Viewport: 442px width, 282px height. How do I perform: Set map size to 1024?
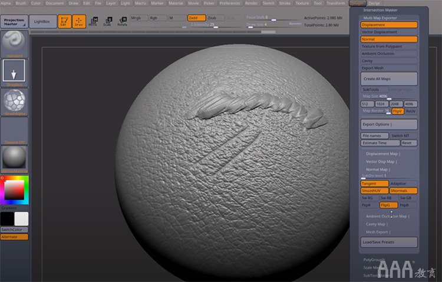click(x=382, y=104)
